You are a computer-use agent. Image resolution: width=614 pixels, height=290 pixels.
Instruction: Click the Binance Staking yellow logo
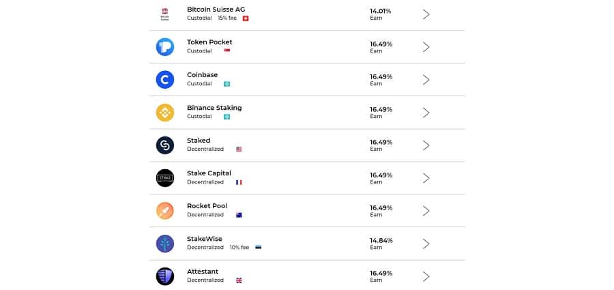165,113
